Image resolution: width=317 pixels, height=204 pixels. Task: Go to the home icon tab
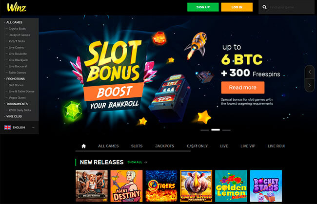(83, 146)
